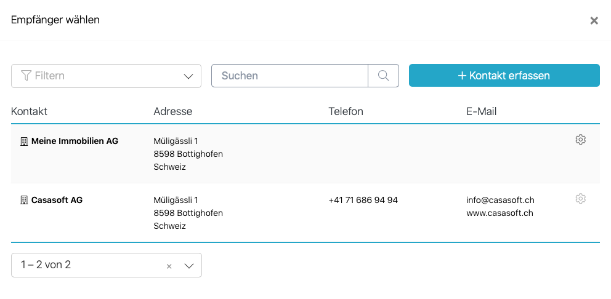Click the Telefon column header

[x=346, y=111]
